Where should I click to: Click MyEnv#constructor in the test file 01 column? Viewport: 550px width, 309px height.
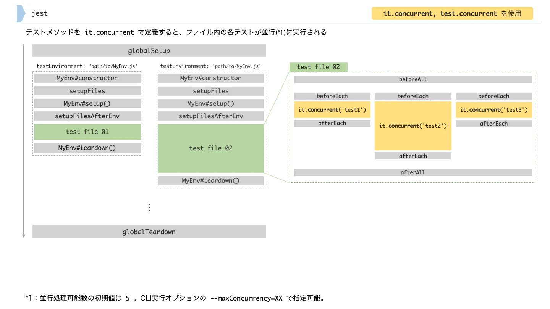[x=87, y=78]
